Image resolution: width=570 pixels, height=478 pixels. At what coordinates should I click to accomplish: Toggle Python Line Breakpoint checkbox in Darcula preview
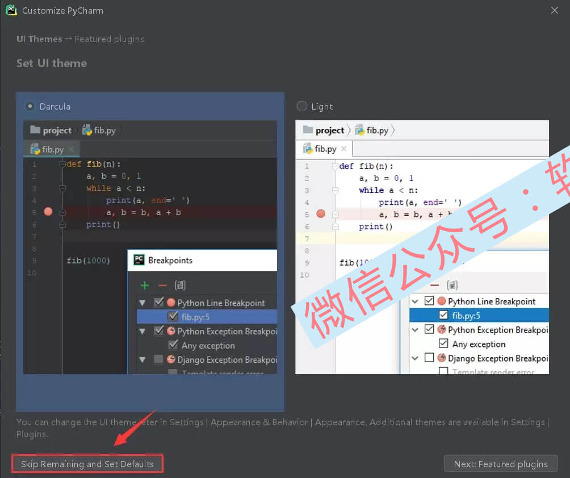[x=159, y=302]
